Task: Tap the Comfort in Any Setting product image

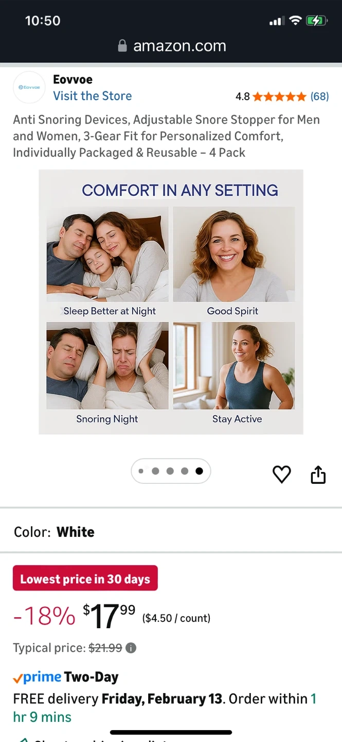Action: (x=171, y=302)
